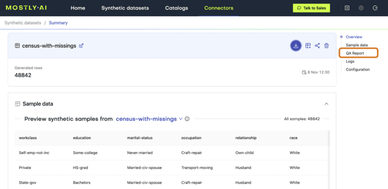Go to Synthetic datasets in top navigation

coord(125,8)
